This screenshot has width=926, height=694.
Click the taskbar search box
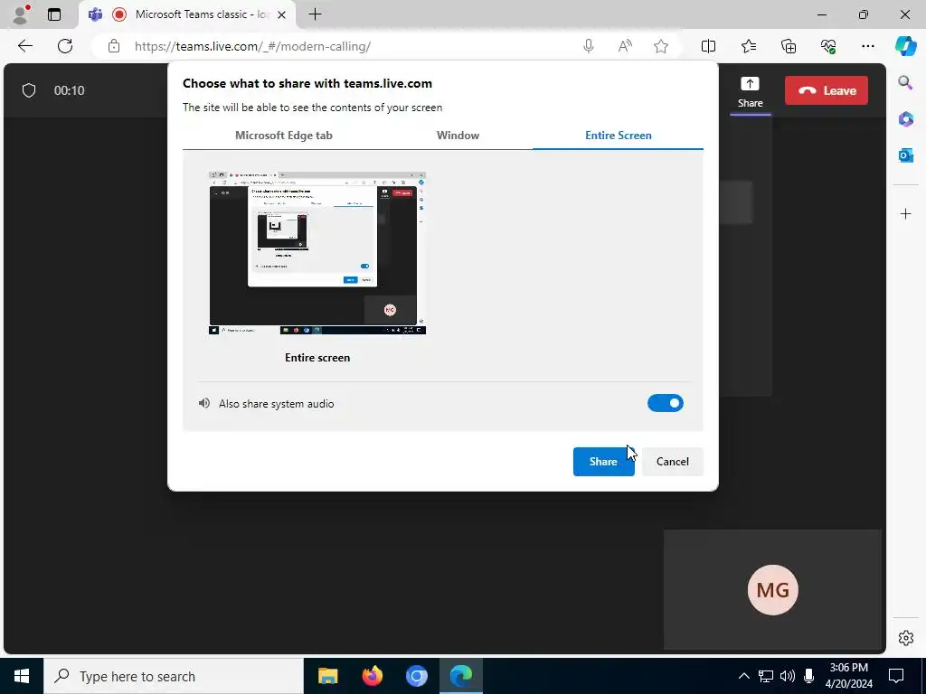(173, 676)
